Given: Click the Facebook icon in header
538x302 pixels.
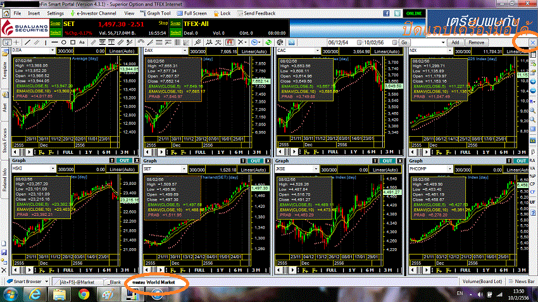Looking at the screenshot, I should [x=386, y=13].
